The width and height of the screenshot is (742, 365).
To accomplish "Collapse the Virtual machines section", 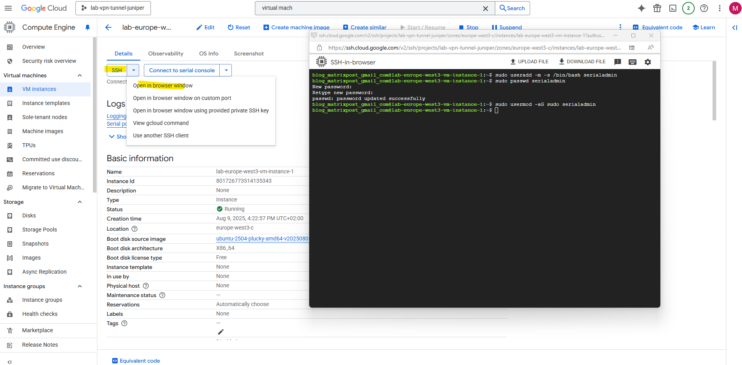I will pos(80,75).
